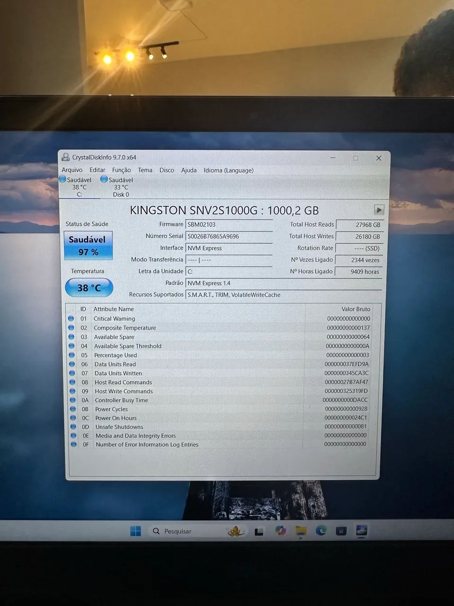Screen dimensions: 454x606
Task: Click the status dot for Percentage Used
Action: [72, 355]
